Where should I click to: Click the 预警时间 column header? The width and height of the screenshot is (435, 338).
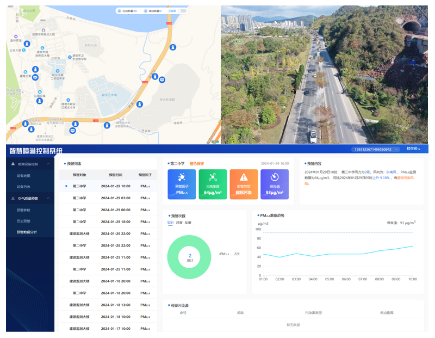coord(116,175)
